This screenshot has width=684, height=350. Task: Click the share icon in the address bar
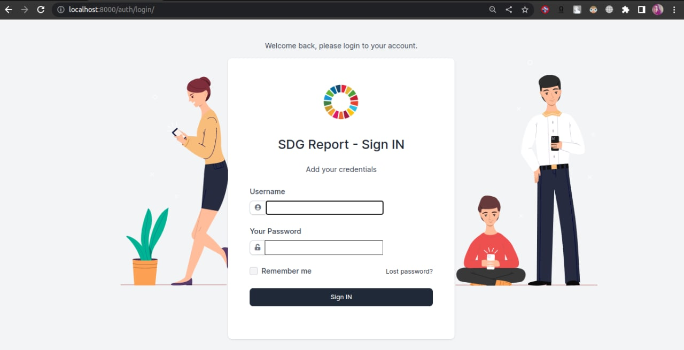pos(508,9)
